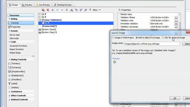The image size is (190, 107).
Task: Click the redo arrow icon
Action: [x=81, y=10]
